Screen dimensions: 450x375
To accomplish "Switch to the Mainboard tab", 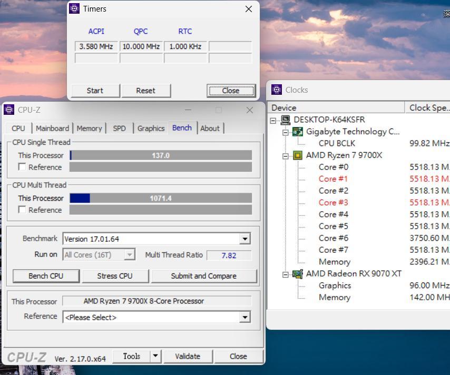I will tap(52, 128).
